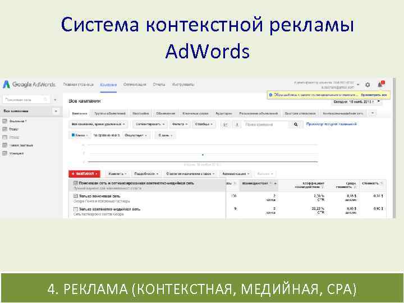Screen dimensions: 404x303
Task: Open Отчеты in top navigation
Action: pos(159,85)
